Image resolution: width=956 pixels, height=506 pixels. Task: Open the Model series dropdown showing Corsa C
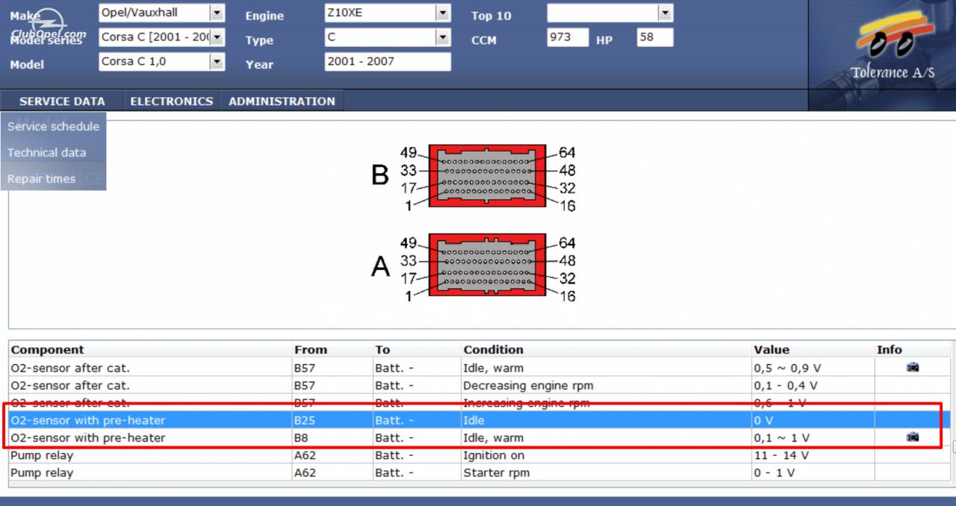point(217,37)
